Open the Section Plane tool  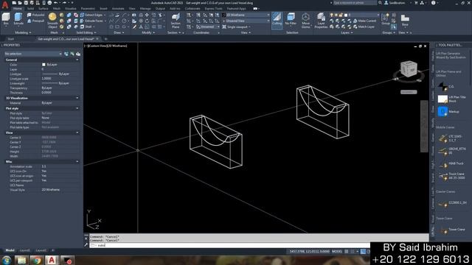[x=176, y=21]
